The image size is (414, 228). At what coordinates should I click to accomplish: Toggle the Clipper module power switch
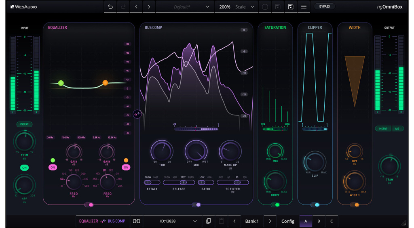(x=315, y=205)
